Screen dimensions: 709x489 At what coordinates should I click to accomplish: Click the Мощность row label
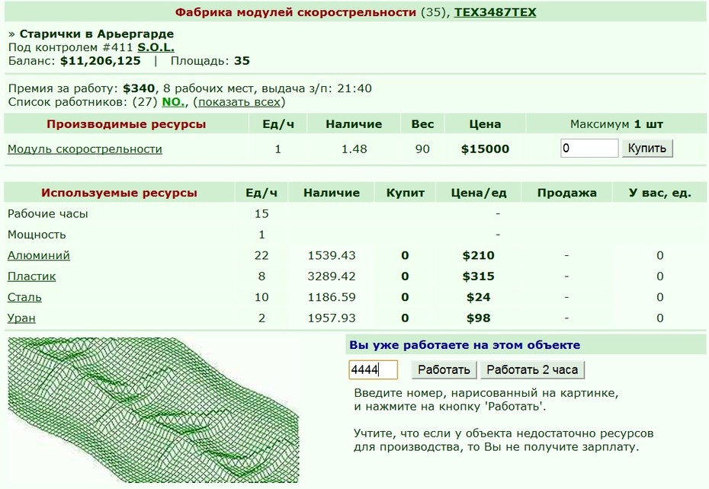(37, 235)
